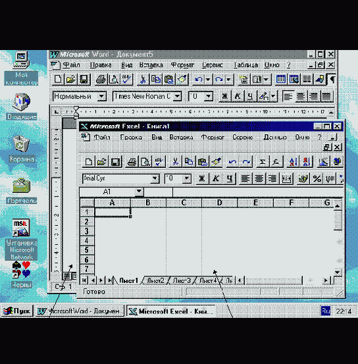The image size is (358, 364).
Task: Switch to Excel sheet tab Лист2
Action: click(155, 280)
